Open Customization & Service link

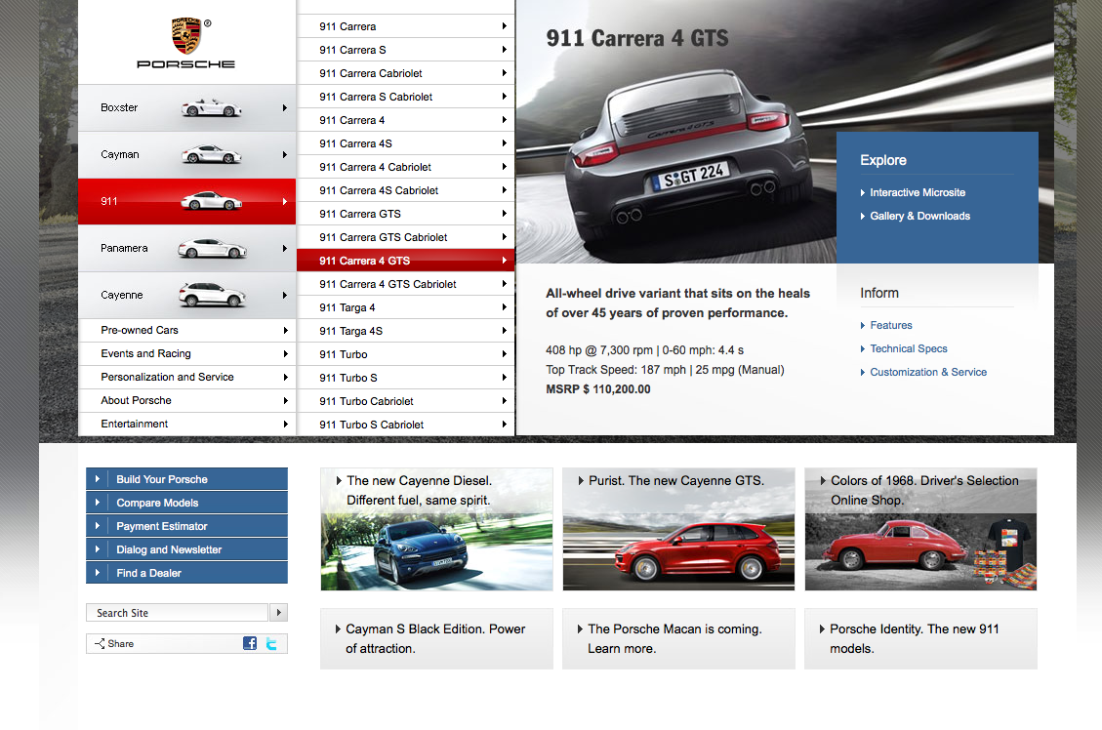click(928, 373)
